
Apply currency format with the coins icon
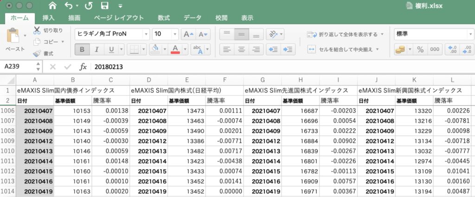click(x=400, y=49)
